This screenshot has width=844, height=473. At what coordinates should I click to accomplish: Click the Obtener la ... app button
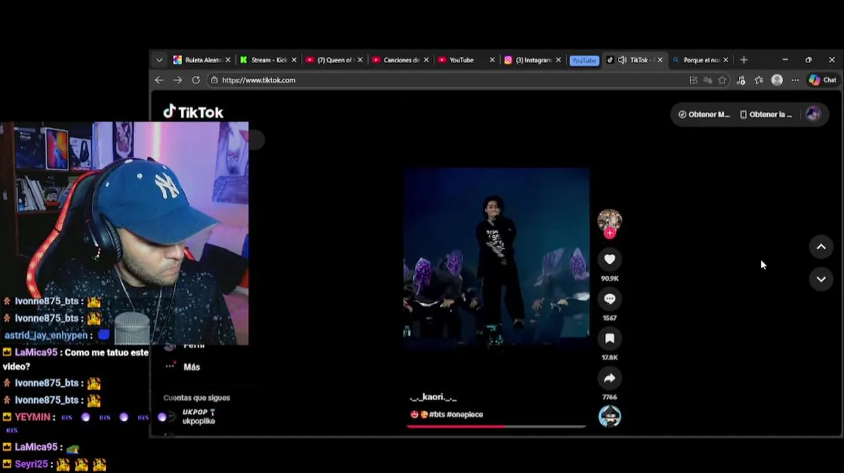(x=766, y=114)
